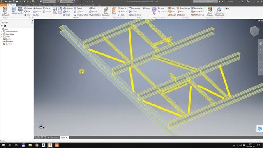This screenshot has width=263, height=148.
Task: Run the Repair Bodies tool
Action: 197,12
